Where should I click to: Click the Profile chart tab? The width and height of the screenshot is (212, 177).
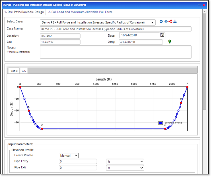click(14, 71)
